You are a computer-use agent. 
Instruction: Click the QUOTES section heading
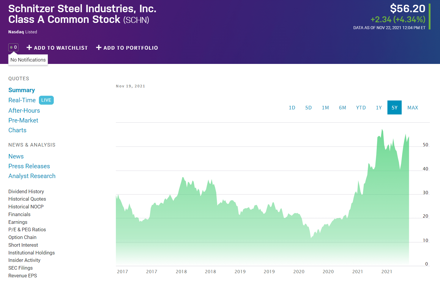(x=19, y=78)
